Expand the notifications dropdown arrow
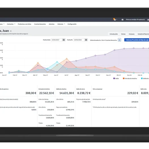149x149 pixels. (x=117, y=20)
